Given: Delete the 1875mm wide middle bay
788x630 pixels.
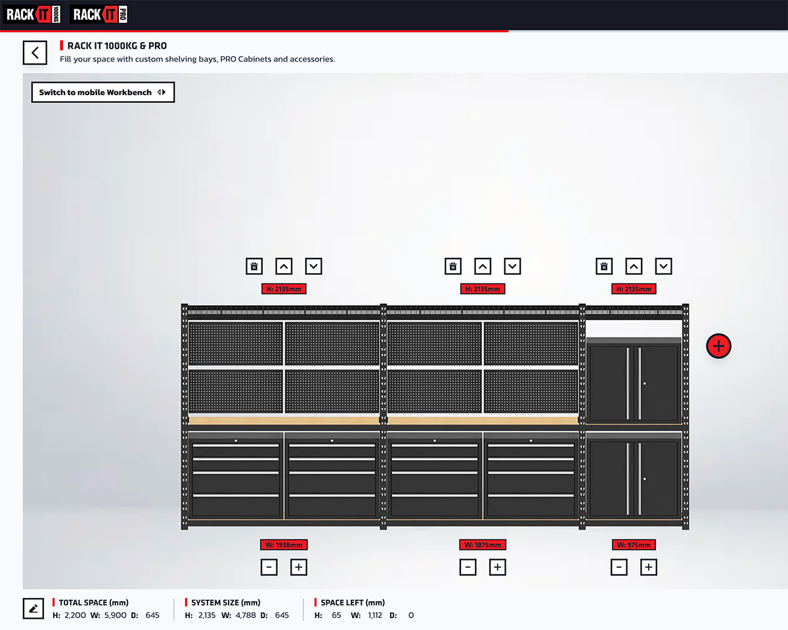Looking at the screenshot, I should tap(452, 266).
